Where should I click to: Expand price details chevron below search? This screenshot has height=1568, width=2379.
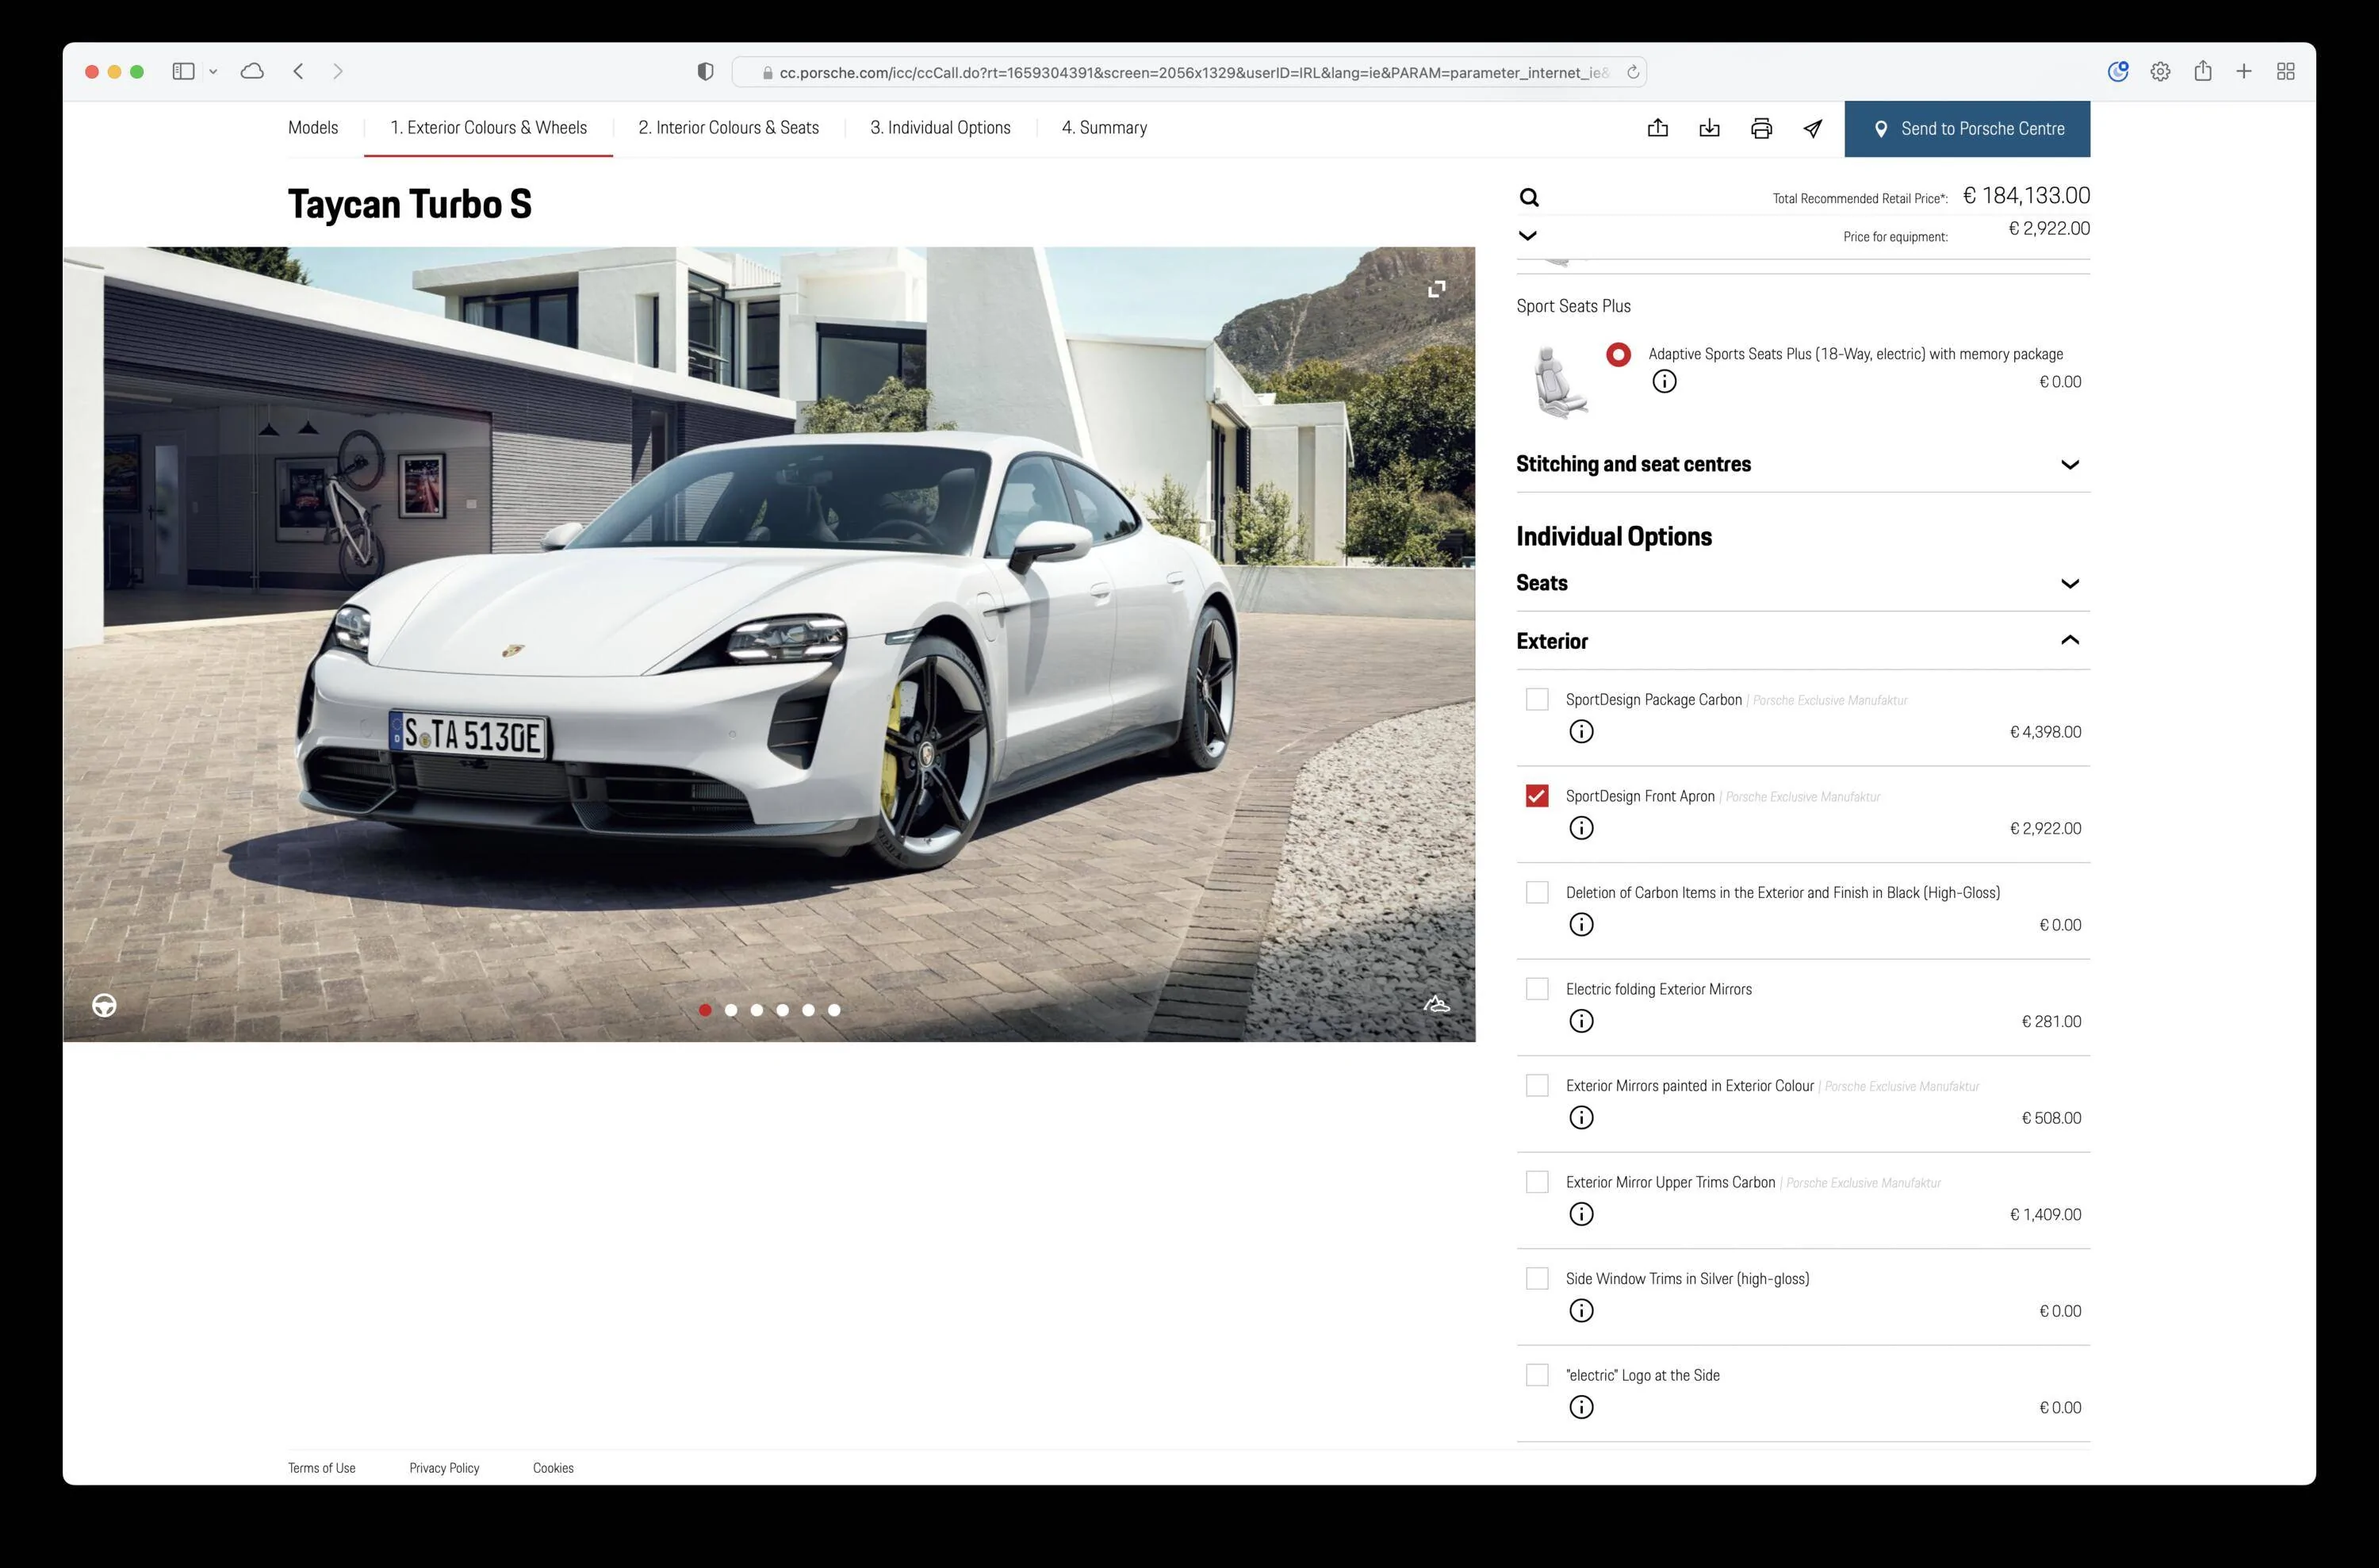pos(1527,236)
